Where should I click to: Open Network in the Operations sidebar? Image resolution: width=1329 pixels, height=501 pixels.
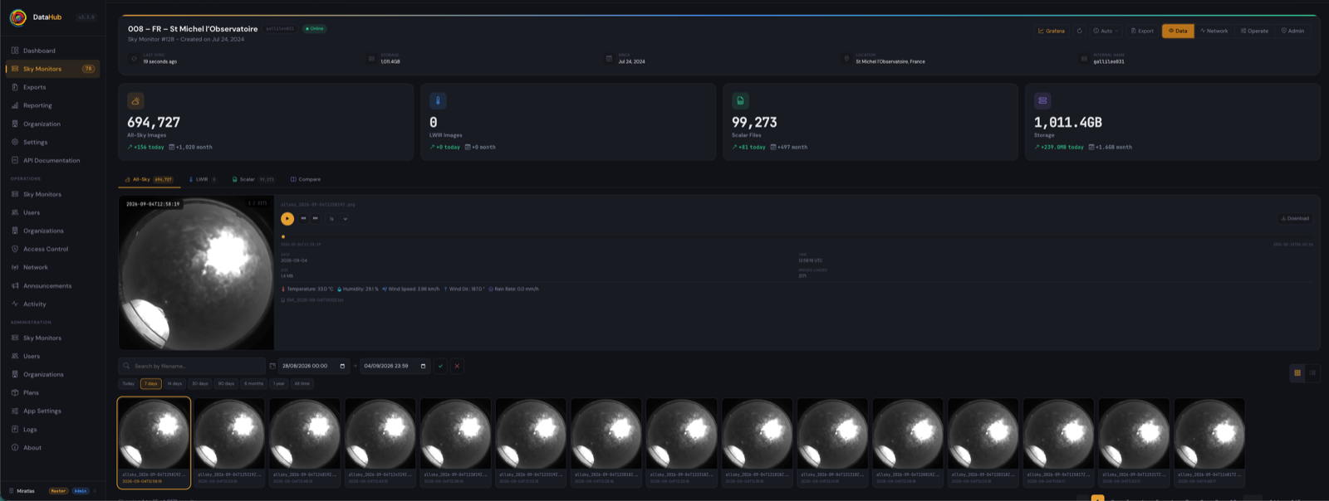pos(52,267)
